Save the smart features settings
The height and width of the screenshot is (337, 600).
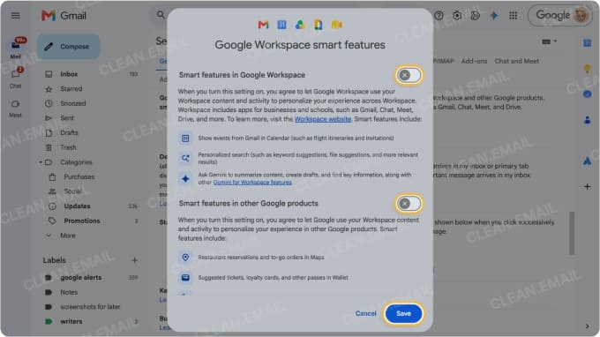(403, 314)
